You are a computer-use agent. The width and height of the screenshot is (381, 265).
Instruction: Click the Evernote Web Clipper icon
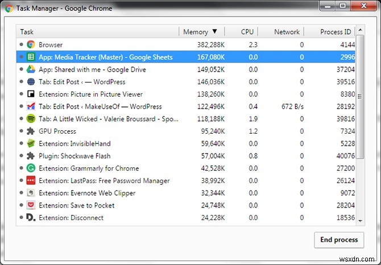coord(31,193)
